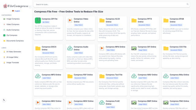Viewport: 196px width, 110px height.
Task: Focus the Search for tools field
Action: (111, 5)
